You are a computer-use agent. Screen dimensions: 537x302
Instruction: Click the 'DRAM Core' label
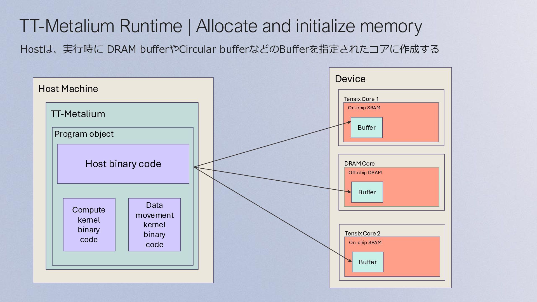[x=359, y=164]
